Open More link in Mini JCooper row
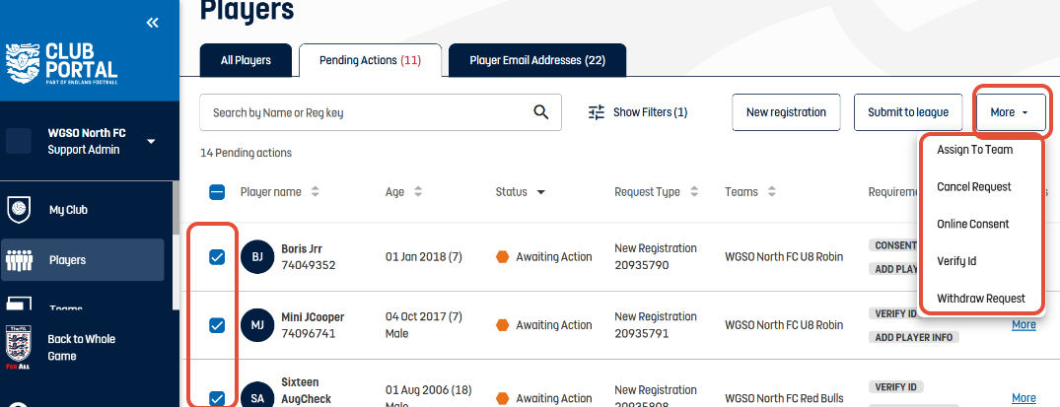The width and height of the screenshot is (1060, 407). coord(1024,324)
